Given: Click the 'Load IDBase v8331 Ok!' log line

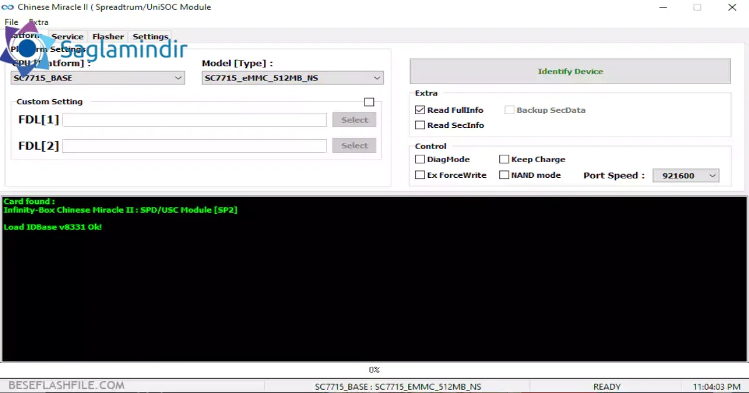Looking at the screenshot, I should coord(52,227).
